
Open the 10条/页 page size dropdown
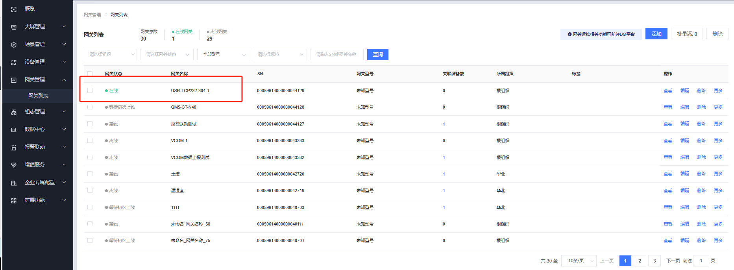click(581, 261)
